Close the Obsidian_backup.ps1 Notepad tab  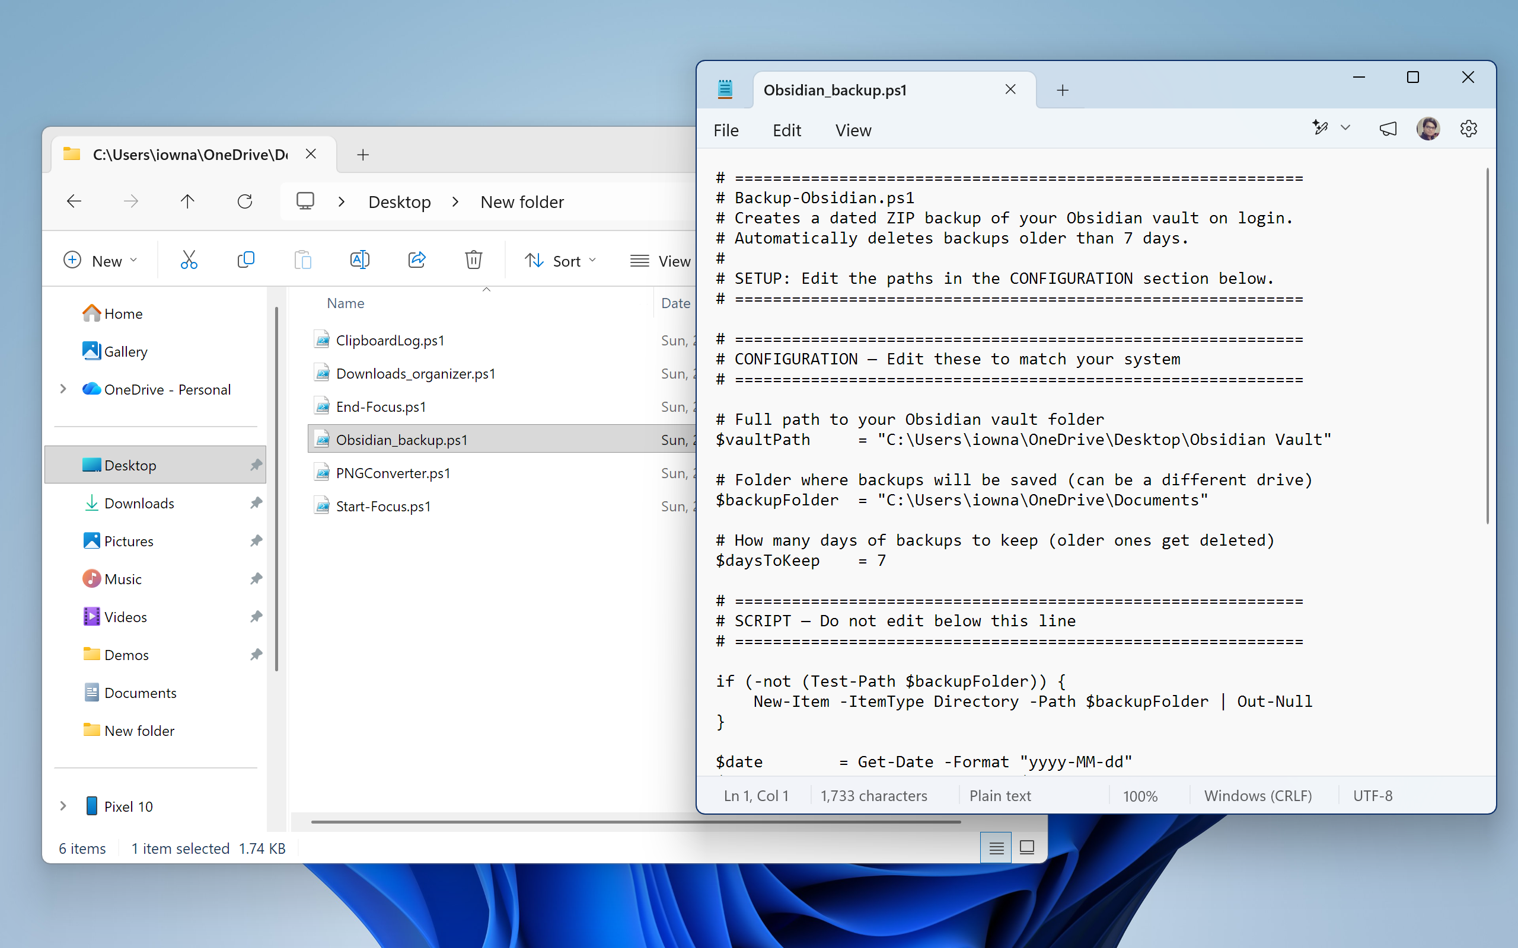coord(1010,89)
